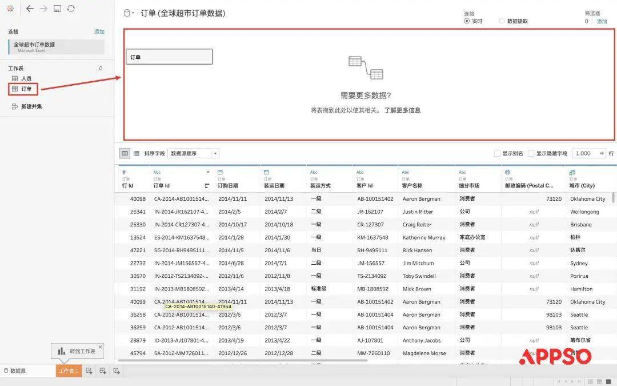Click the sort icon on 订单 Id column
617x386 pixels.
[207, 186]
